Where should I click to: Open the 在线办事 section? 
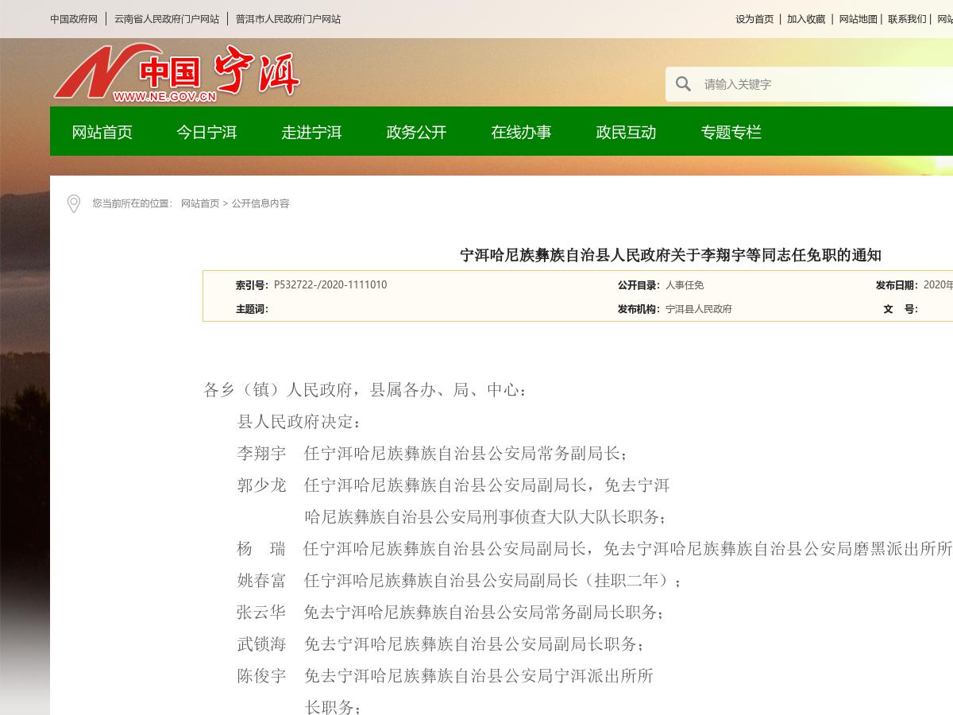coord(521,132)
